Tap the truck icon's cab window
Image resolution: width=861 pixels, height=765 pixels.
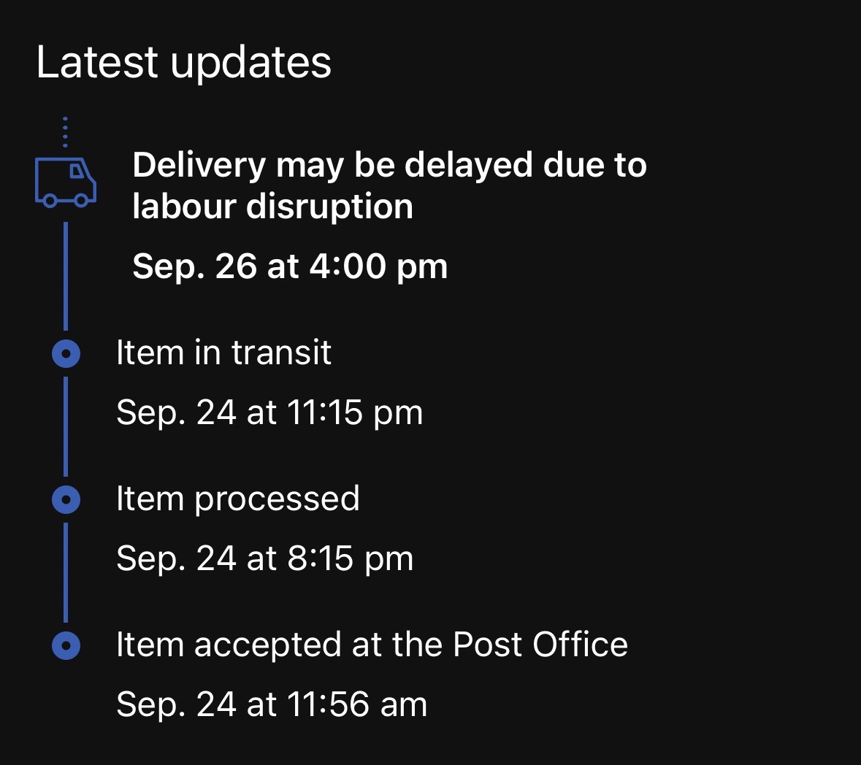[x=77, y=171]
